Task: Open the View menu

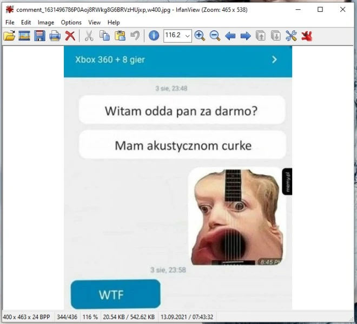Action: tap(95, 23)
